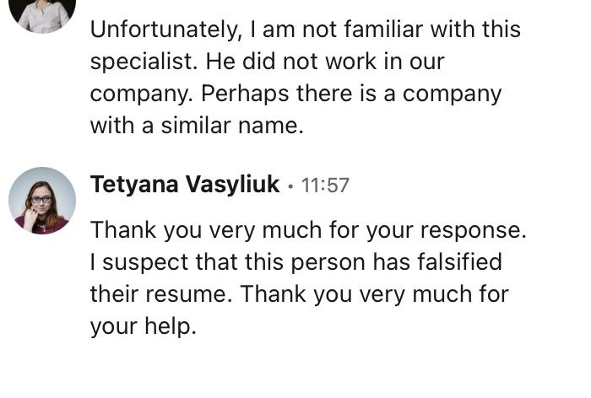Screen dimensions: 591x398
Task: Select the closing line "your help."
Action: [144, 327]
